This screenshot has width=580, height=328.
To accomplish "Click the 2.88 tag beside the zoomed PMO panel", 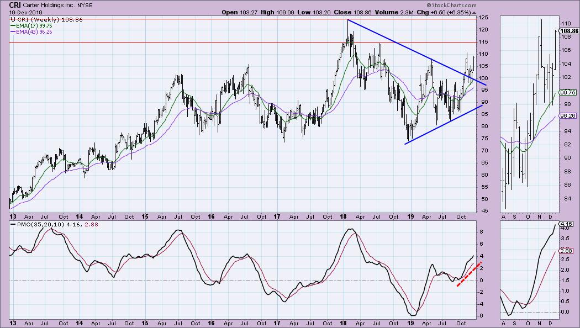I will click(x=566, y=251).
